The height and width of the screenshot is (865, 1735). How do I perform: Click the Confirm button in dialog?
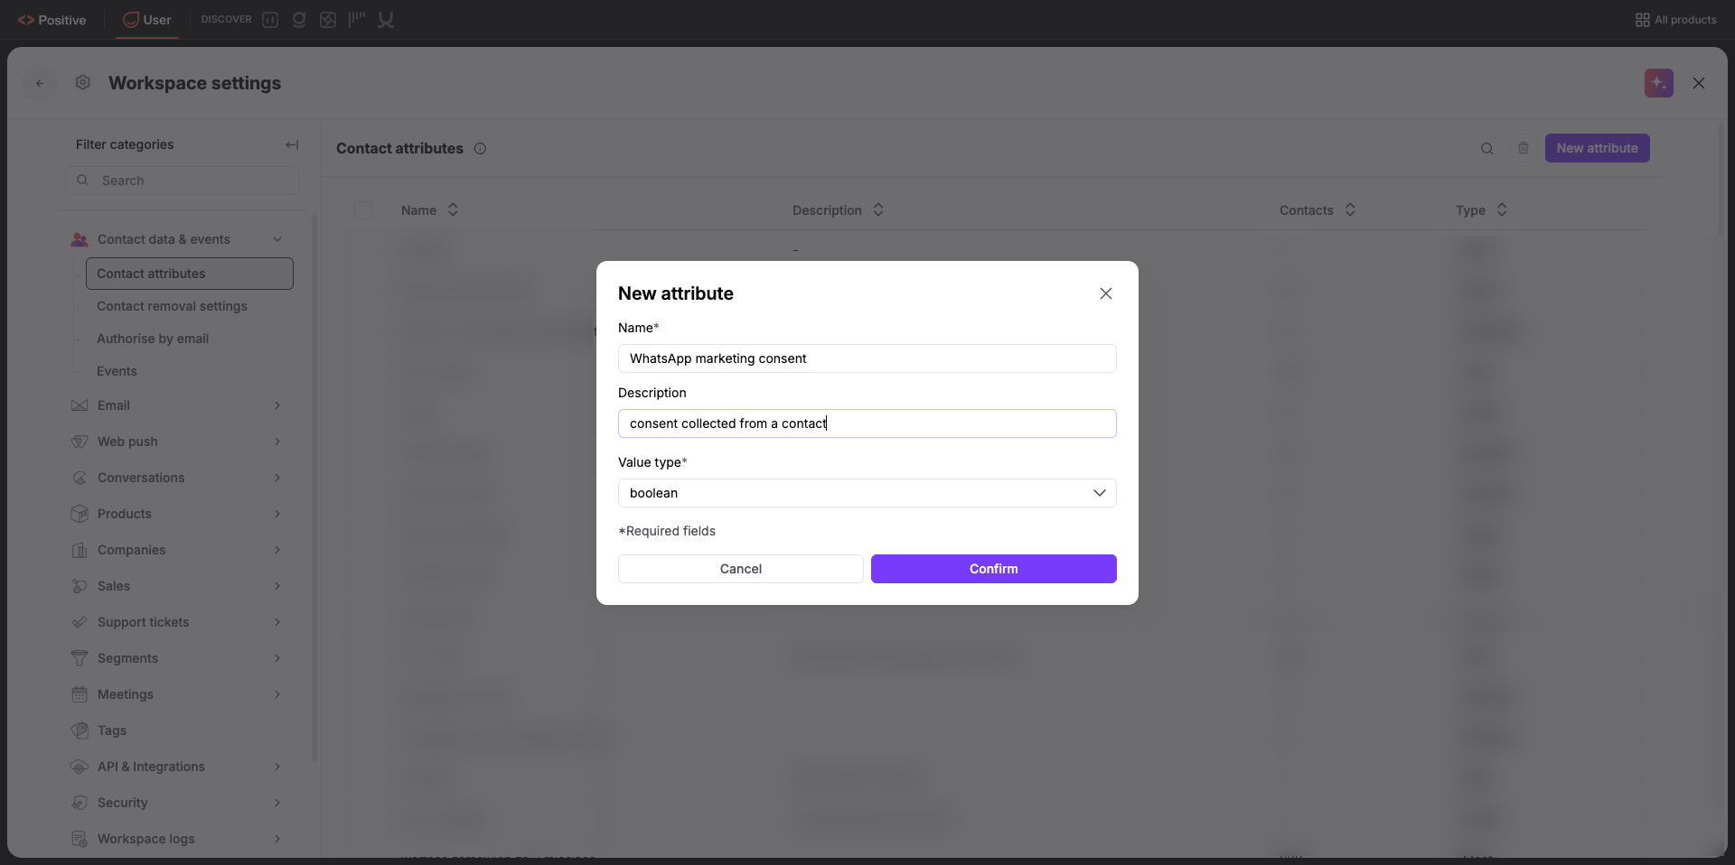(993, 569)
